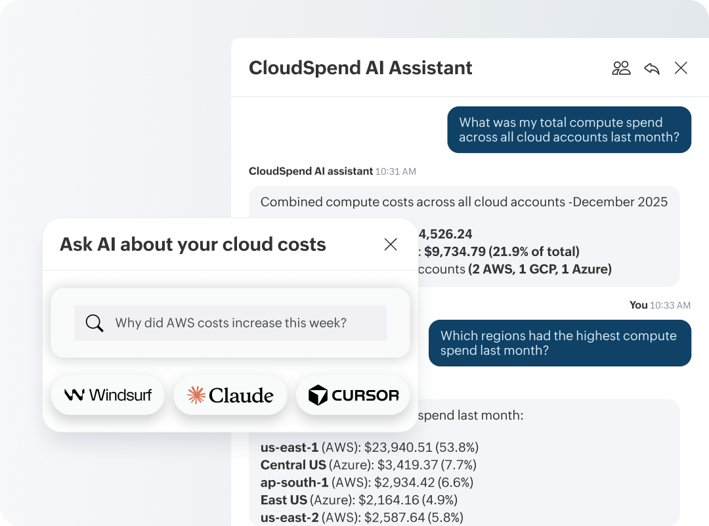Click the CloudSpend AI Assistant title
The width and height of the screenshot is (709, 526).
click(360, 68)
